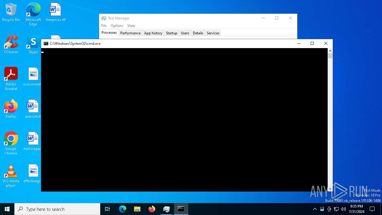The height and width of the screenshot is (215, 382).
Task: Close the Task Manager window
Action: (290, 18)
